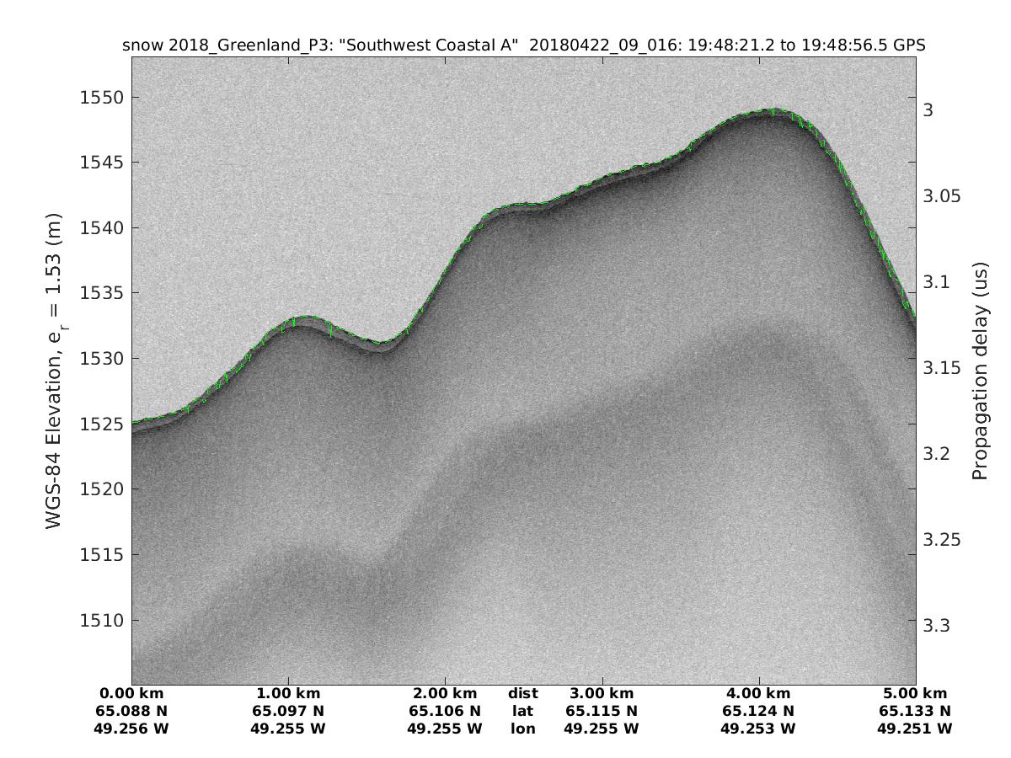Click the 1.00 km distance label

pyautogui.click(x=288, y=694)
